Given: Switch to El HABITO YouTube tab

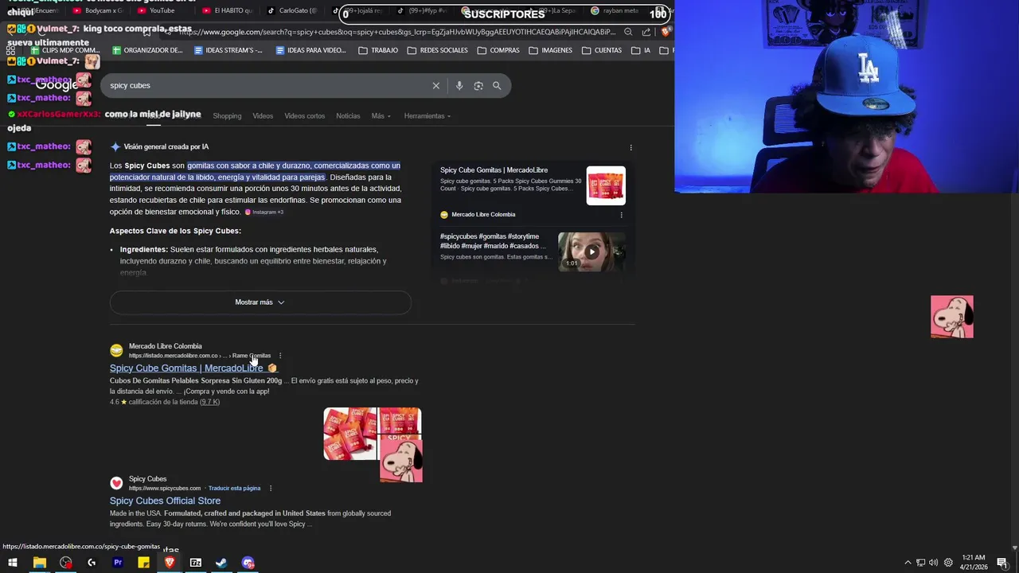Looking at the screenshot, I should click(227, 11).
